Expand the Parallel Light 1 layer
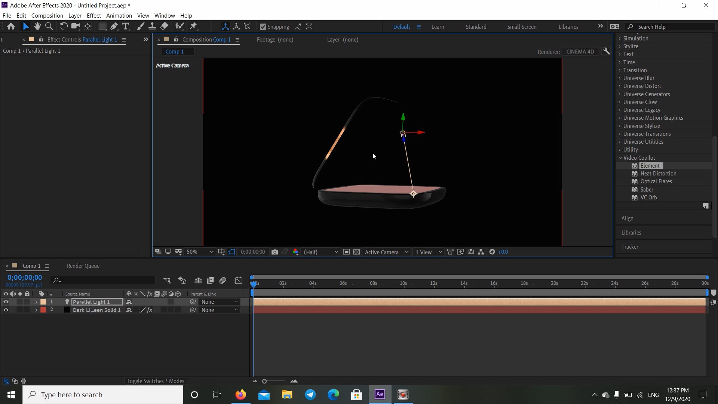This screenshot has height=404, width=718. pyautogui.click(x=36, y=302)
